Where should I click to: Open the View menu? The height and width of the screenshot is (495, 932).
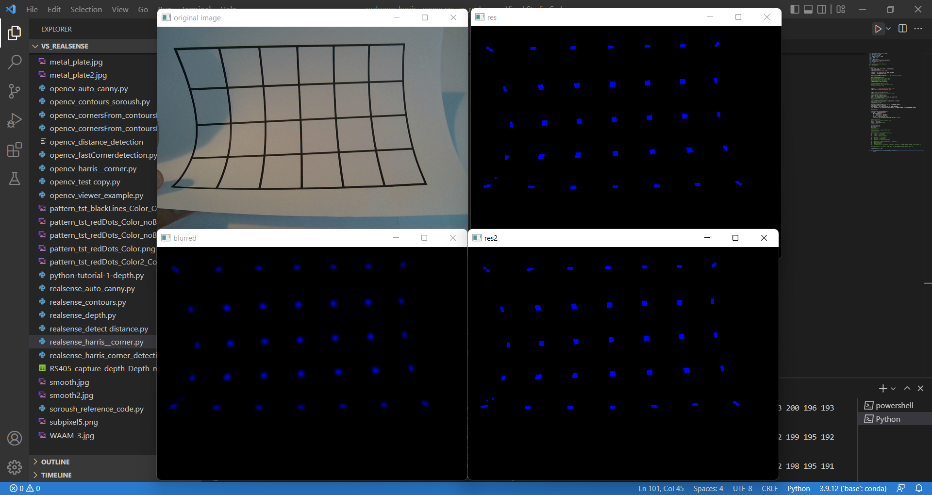[119, 9]
